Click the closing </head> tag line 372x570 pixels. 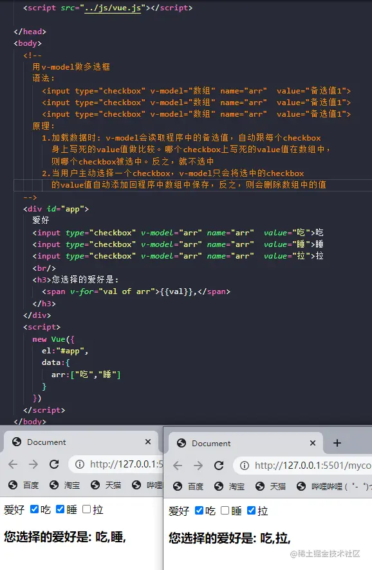click(x=30, y=32)
